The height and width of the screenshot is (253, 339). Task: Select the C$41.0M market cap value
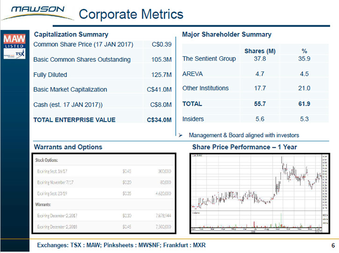pyautogui.click(x=159, y=89)
